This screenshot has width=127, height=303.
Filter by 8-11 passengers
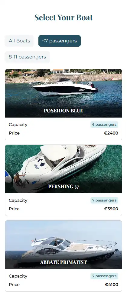point(28,57)
